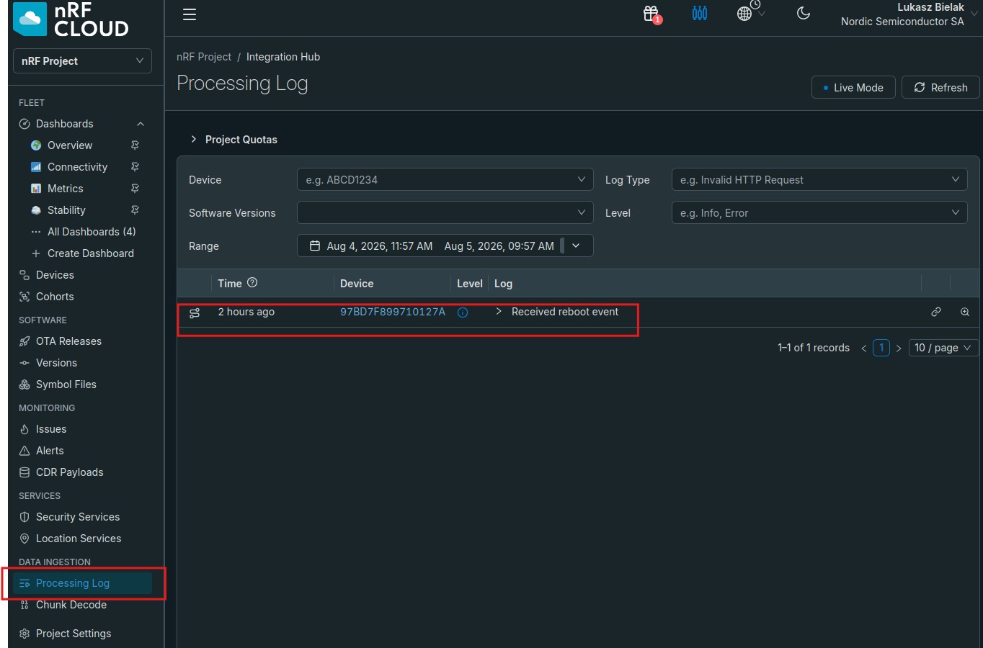Screen dimensions: 983x648
Task: Click nRF Project breadcrumb link
Action: [204, 57]
